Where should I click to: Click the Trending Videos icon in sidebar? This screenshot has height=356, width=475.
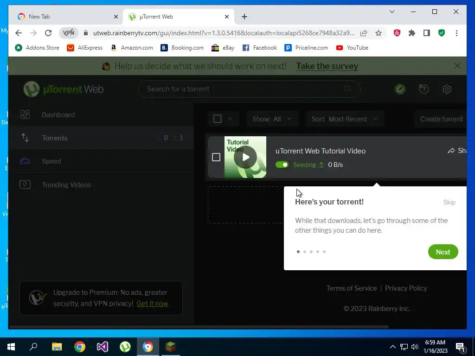pyautogui.click(x=25, y=184)
